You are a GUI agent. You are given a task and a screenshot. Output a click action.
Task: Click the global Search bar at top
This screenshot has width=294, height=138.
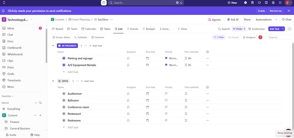pyautogui.click(x=142, y=3)
